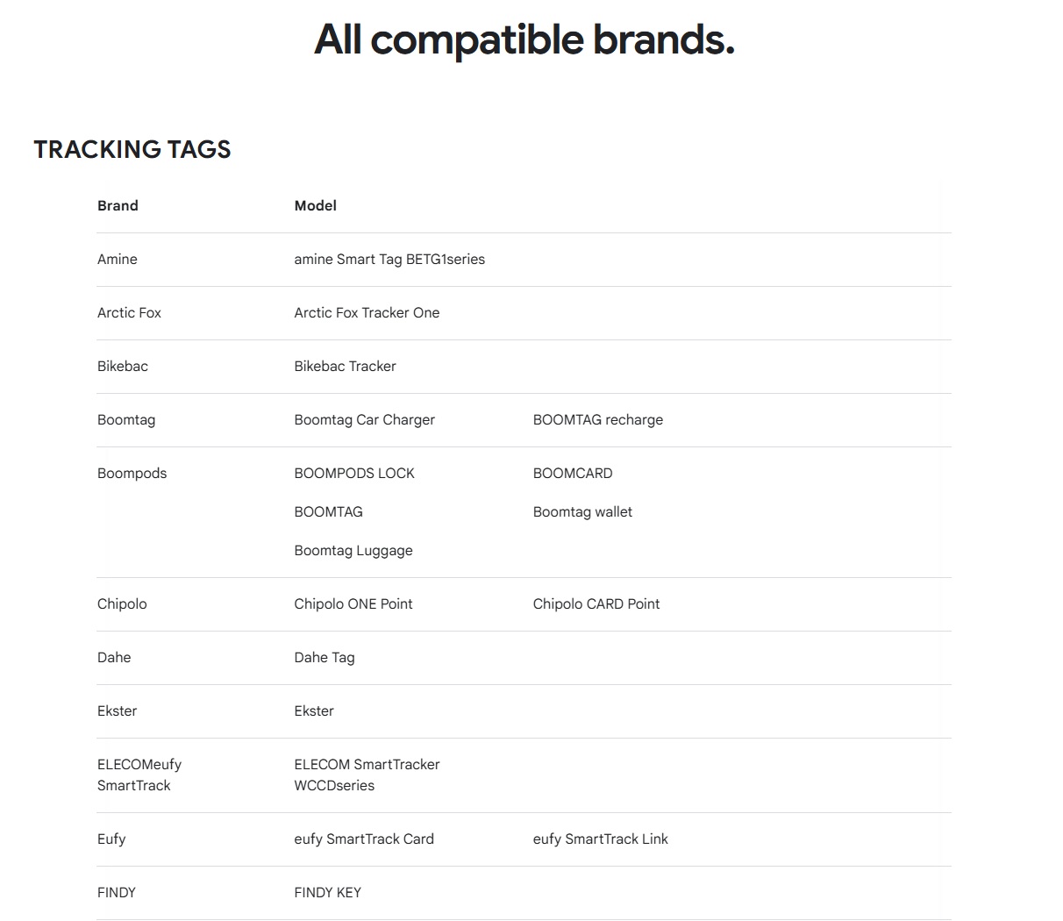
Task: Select eufy SmartTrack Link model
Action: click(601, 839)
